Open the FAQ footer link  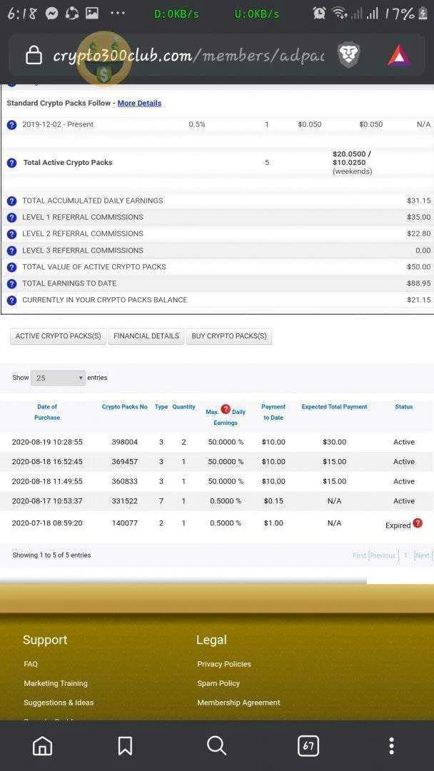(x=31, y=665)
